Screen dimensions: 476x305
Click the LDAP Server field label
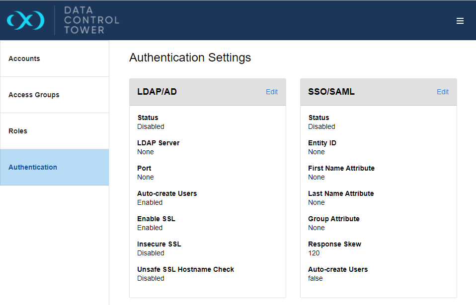tap(158, 143)
